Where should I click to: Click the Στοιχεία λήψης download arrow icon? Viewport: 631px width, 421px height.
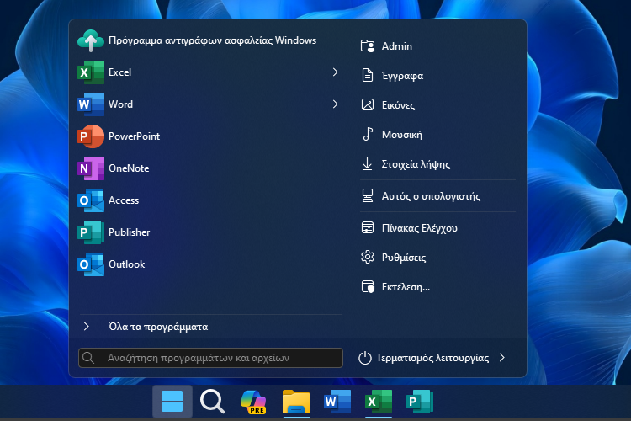tap(368, 163)
